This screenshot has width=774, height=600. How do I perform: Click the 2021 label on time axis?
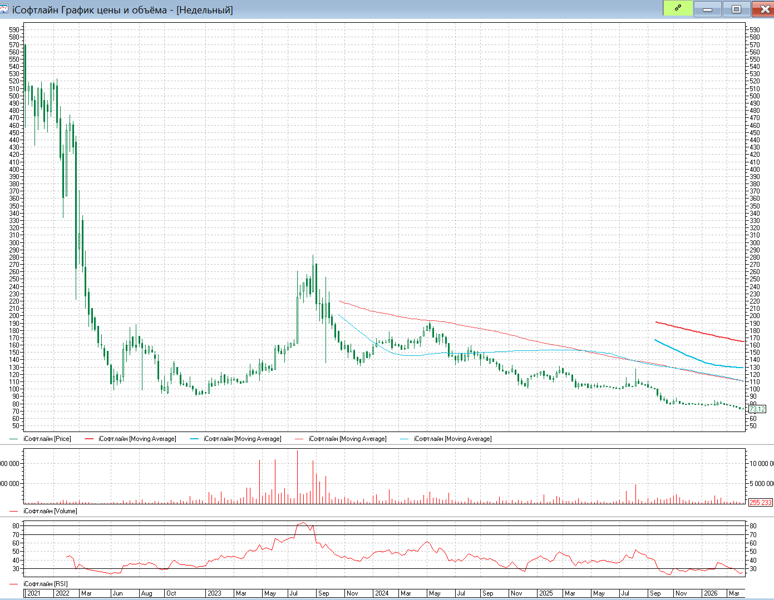[33, 593]
